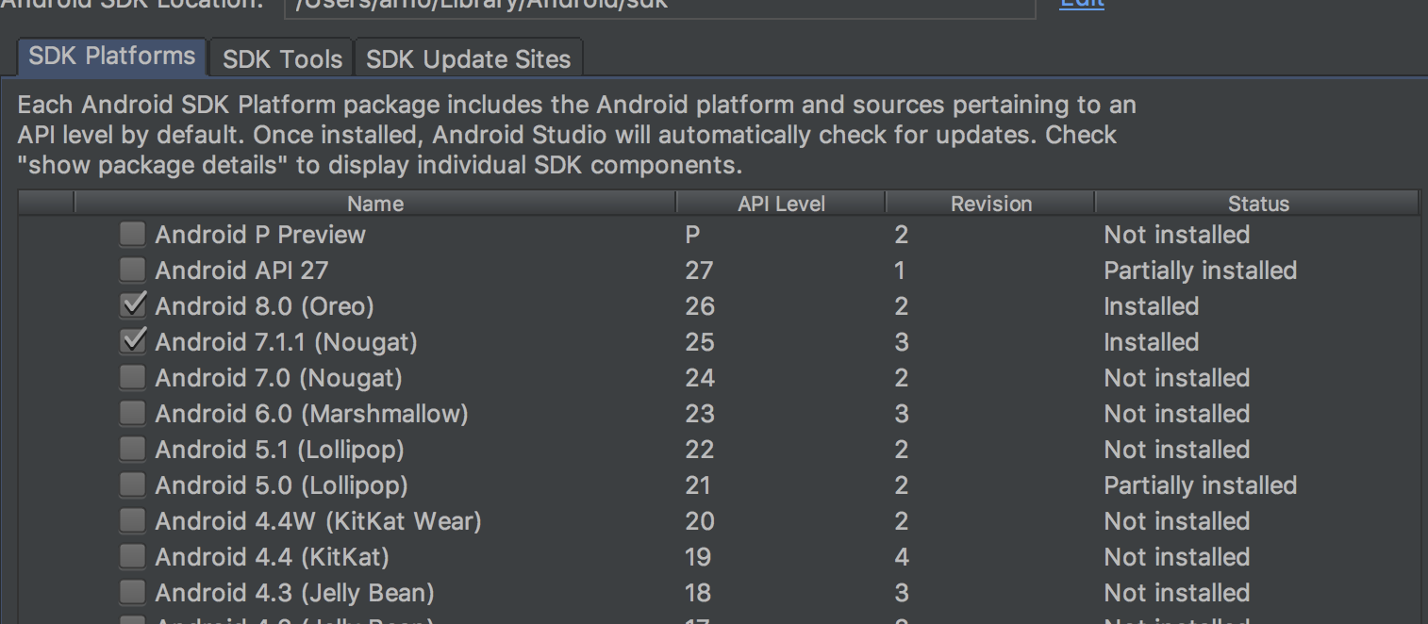
Task: Select the 'Android 4.4W (KitKat Wear)' row name
Action: pos(319,521)
